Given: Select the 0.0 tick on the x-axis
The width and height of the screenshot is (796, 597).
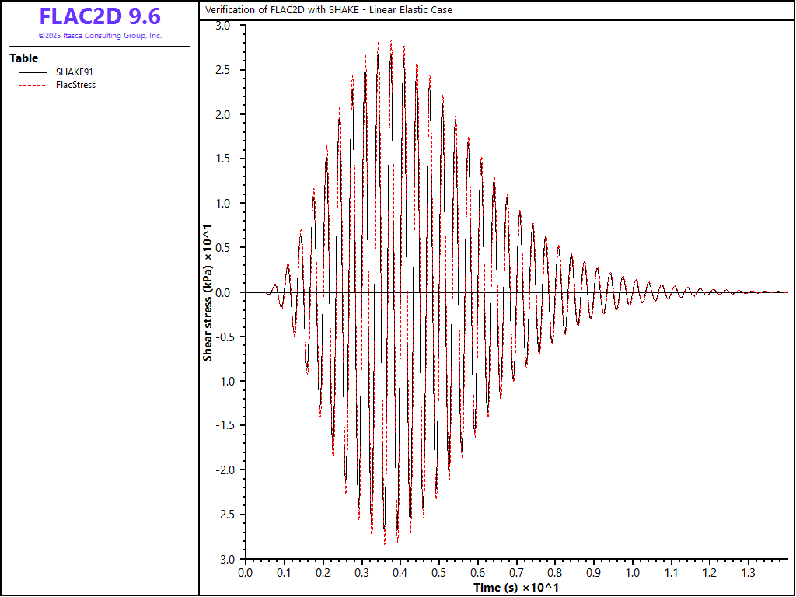Looking at the screenshot, I should pyautogui.click(x=245, y=573).
